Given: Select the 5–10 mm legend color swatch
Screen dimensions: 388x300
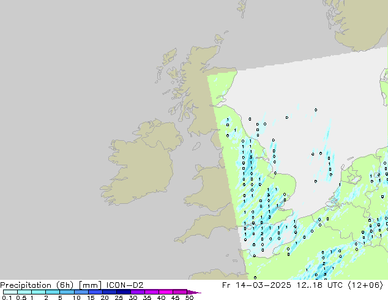Looking at the screenshot, I should point(67,292).
